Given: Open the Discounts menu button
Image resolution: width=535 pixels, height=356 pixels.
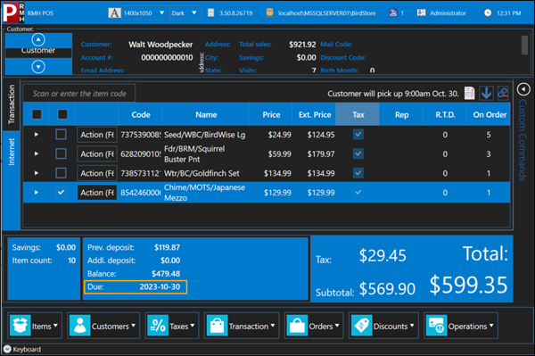Looking at the screenshot, I should [383, 326].
